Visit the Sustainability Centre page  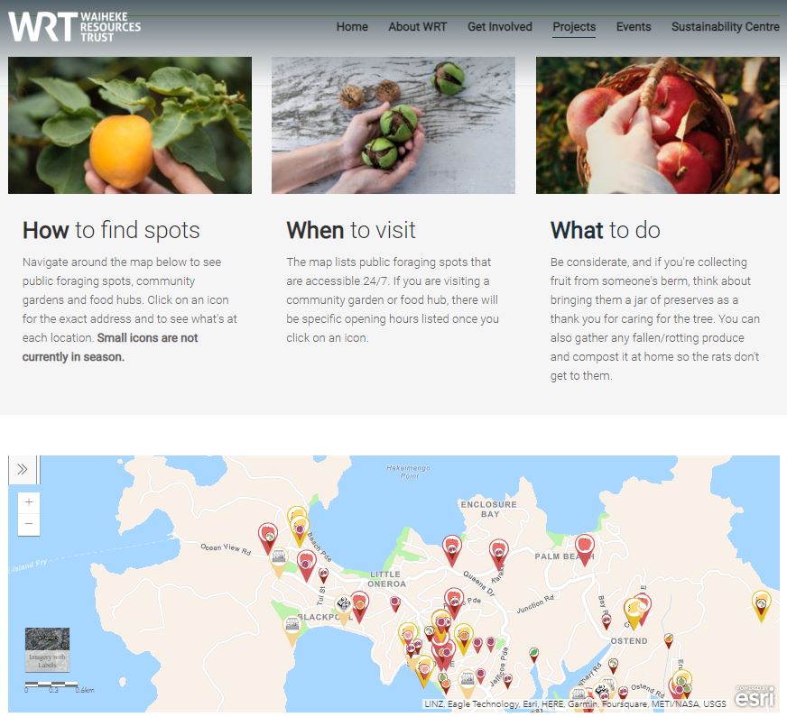(726, 26)
